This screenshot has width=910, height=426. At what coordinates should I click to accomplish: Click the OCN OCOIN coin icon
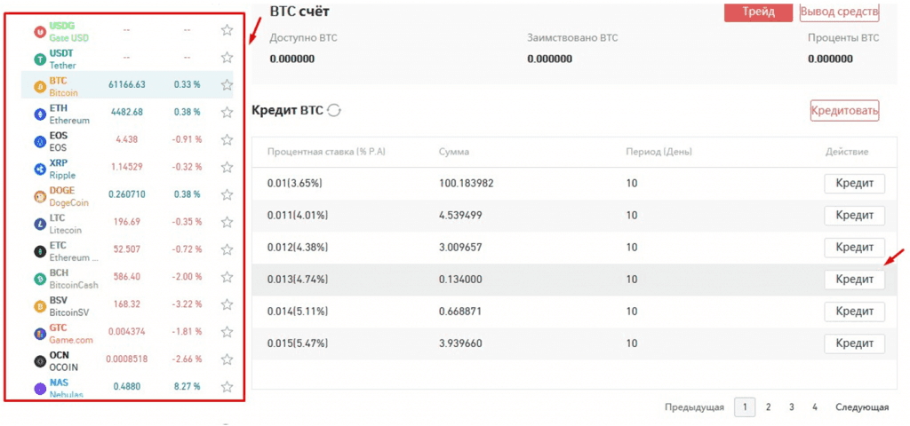40,361
